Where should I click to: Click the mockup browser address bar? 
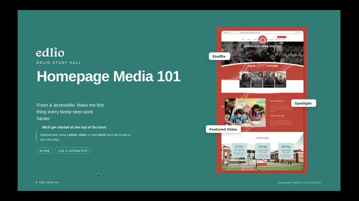[266, 33]
